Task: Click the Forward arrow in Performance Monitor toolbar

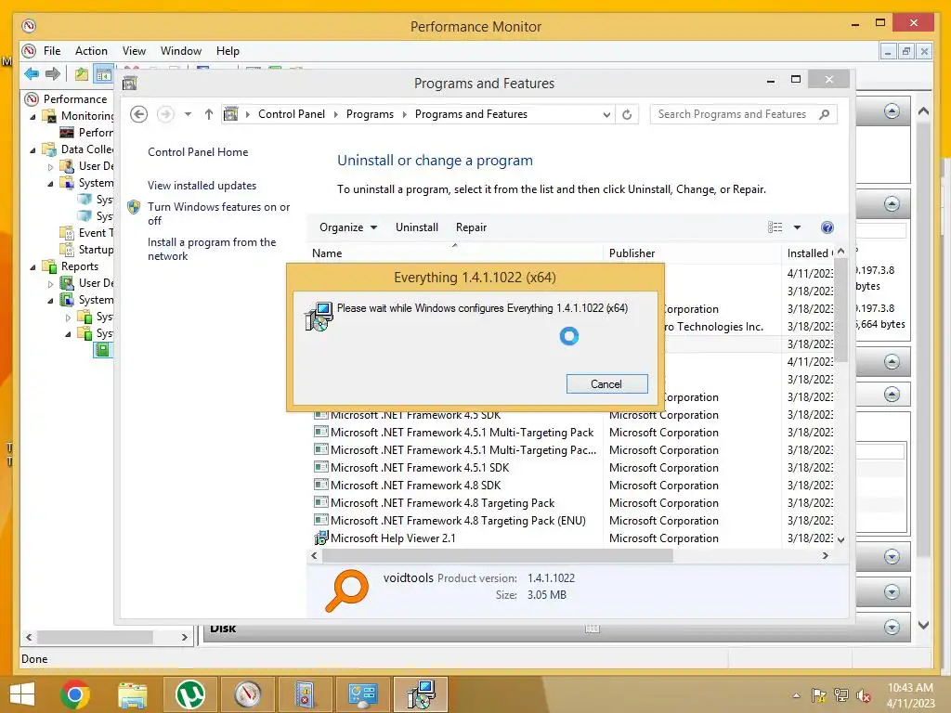Action: pyautogui.click(x=53, y=74)
